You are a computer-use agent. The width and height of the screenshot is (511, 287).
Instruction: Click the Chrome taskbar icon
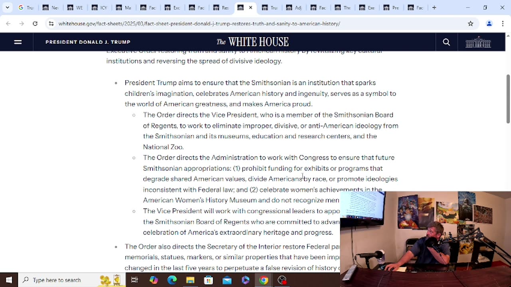click(x=263, y=280)
